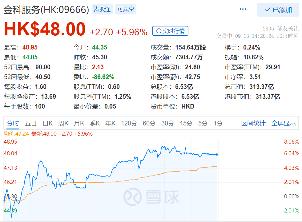
Task: Select the 分时 chart tab
Action: tap(13, 123)
